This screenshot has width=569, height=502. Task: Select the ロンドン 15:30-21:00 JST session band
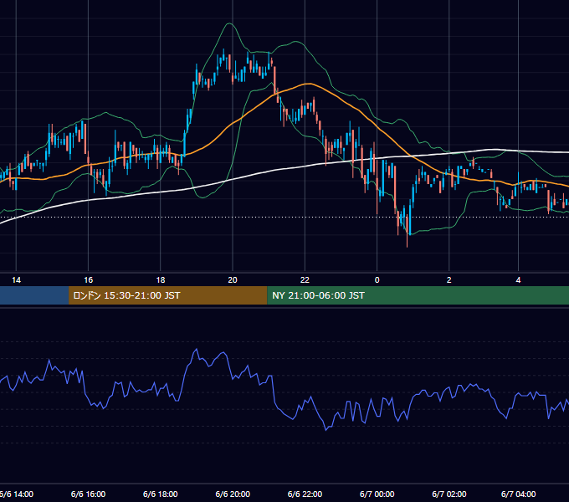[x=167, y=295]
